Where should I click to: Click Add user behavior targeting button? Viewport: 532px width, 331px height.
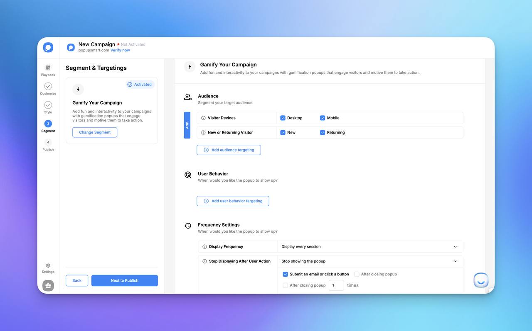tap(233, 201)
